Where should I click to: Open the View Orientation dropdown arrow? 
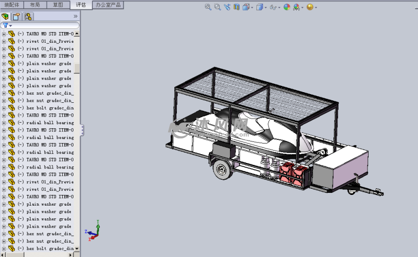pyautogui.click(x=252, y=8)
